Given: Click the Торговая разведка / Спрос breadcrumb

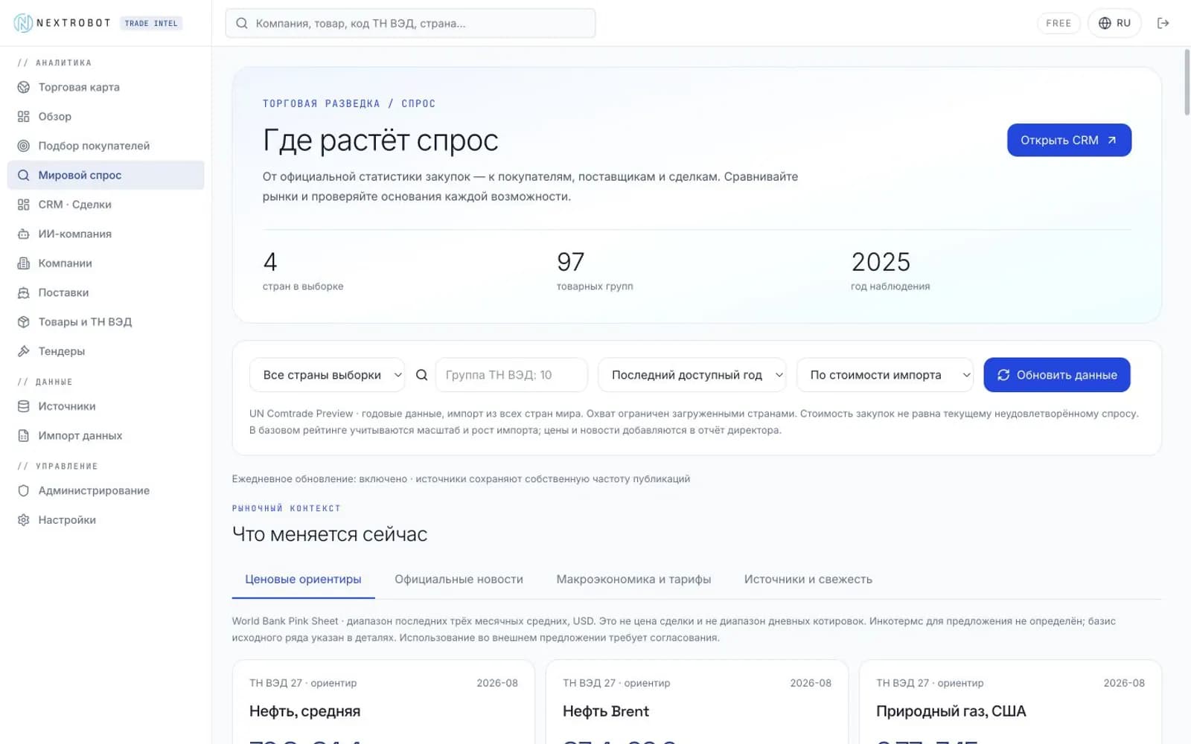Looking at the screenshot, I should click(x=349, y=103).
